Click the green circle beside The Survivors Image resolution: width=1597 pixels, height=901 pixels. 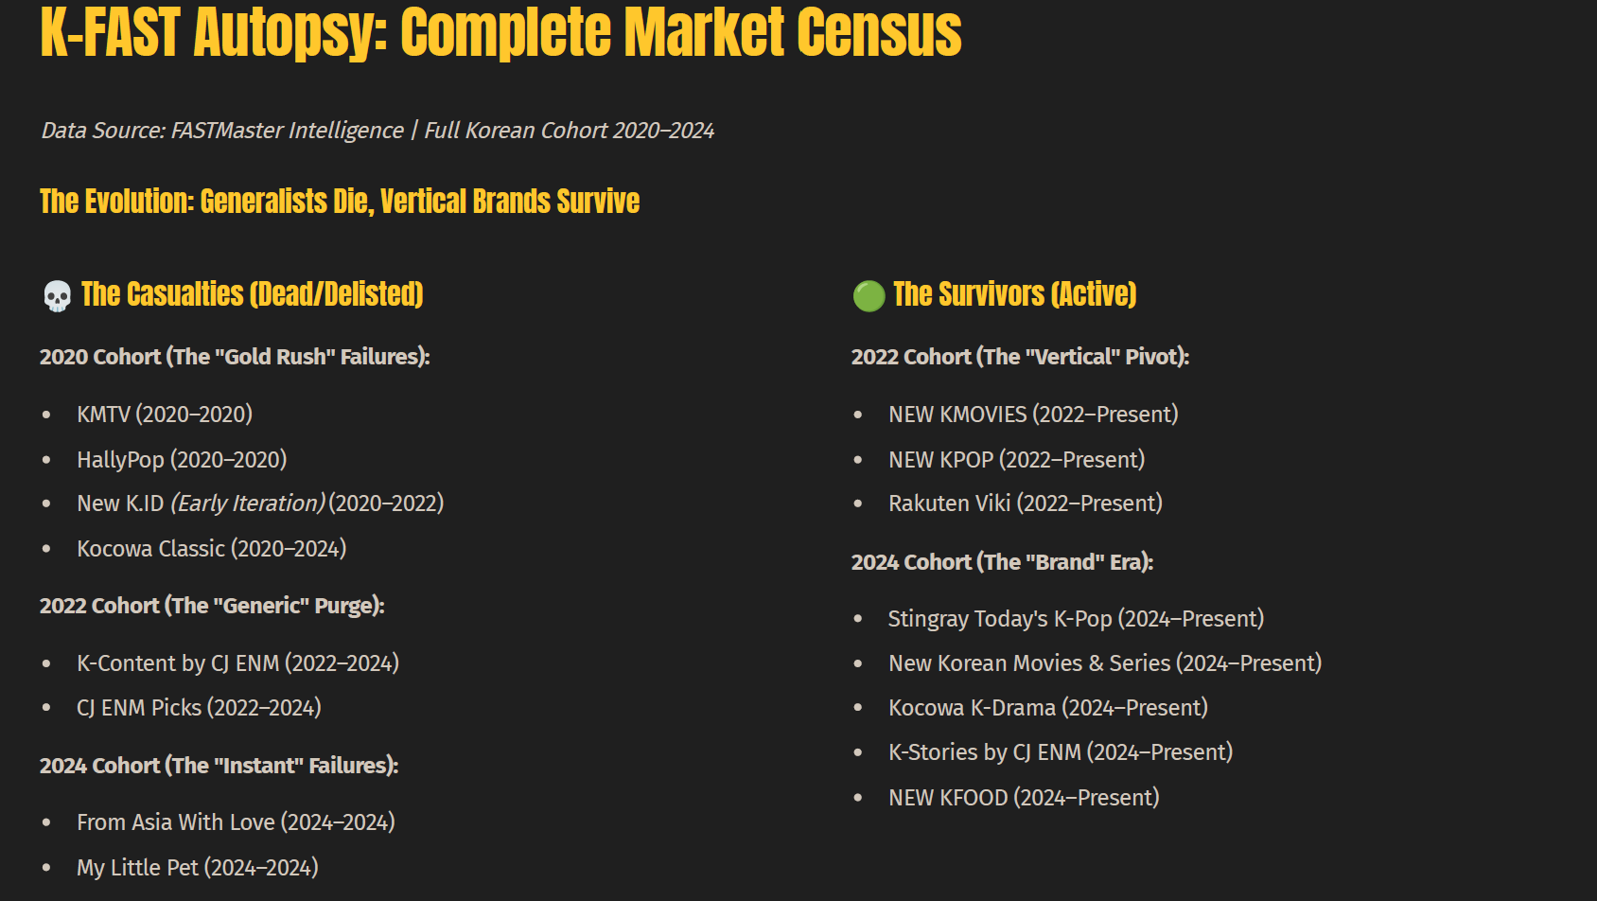click(x=869, y=295)
